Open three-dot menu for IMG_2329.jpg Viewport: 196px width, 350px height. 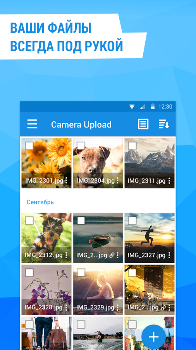(117, 308)
